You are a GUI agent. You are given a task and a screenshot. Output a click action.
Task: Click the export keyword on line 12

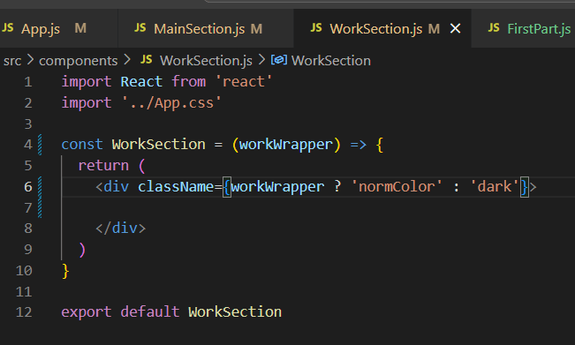tap(87, 312)
